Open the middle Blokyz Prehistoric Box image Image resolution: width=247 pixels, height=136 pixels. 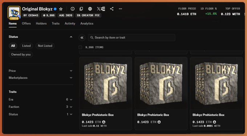pyautogui.click(x=161, y=83)
